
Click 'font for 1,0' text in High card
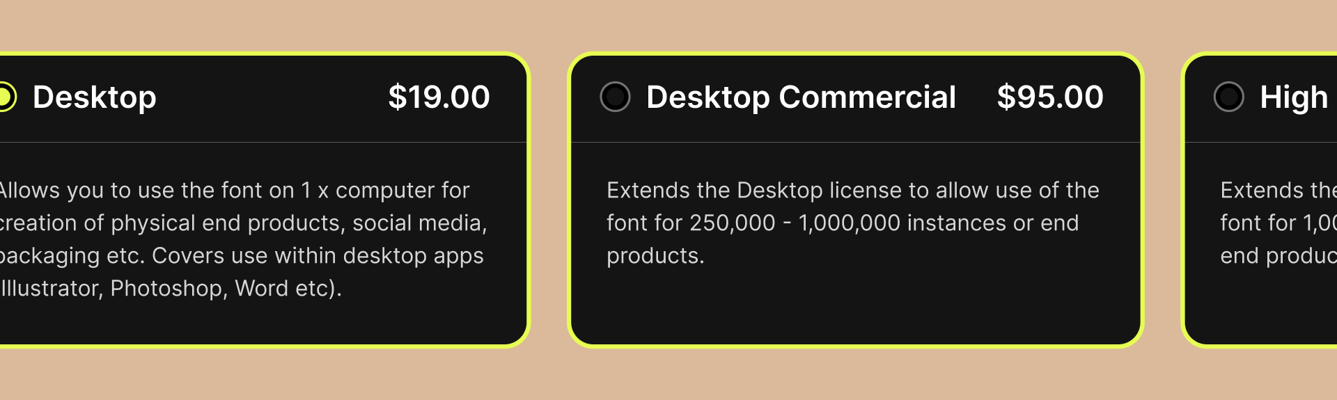1277,223
